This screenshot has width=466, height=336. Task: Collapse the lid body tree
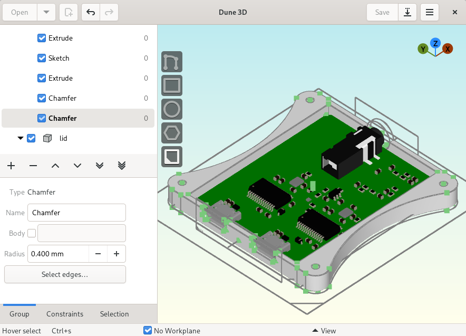click(x=20, y=138)
